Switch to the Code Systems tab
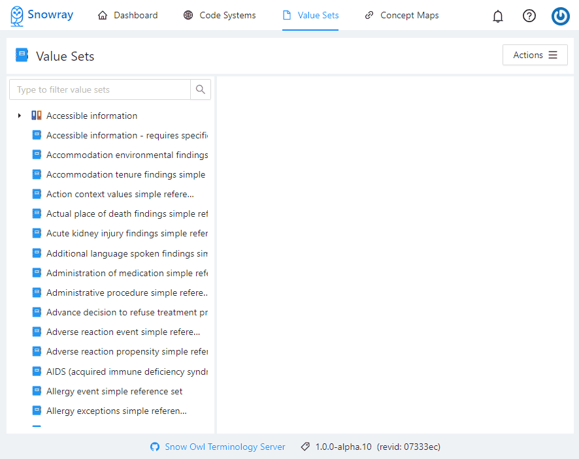Screen dimensions: 579x459 click(220, 15)
